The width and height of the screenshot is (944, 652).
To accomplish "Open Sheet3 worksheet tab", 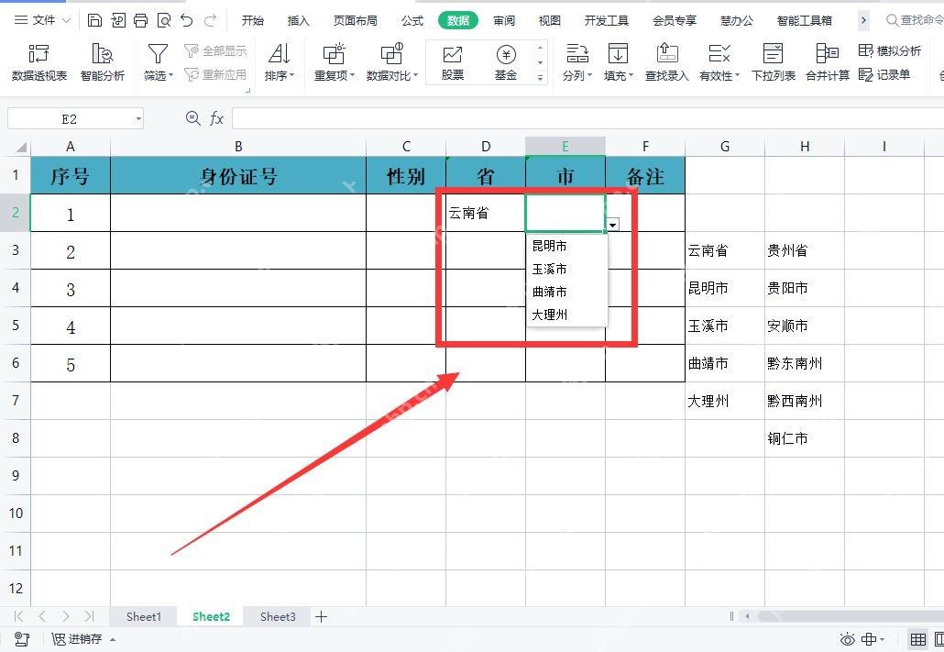I will pyautogui.click(x=278, y=616).
